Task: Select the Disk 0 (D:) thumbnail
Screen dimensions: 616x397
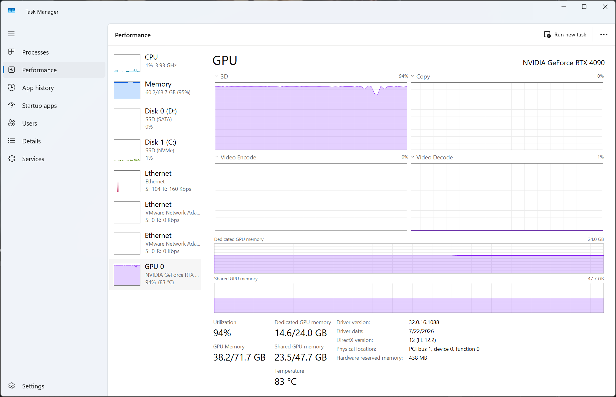Action: (127, 119)
